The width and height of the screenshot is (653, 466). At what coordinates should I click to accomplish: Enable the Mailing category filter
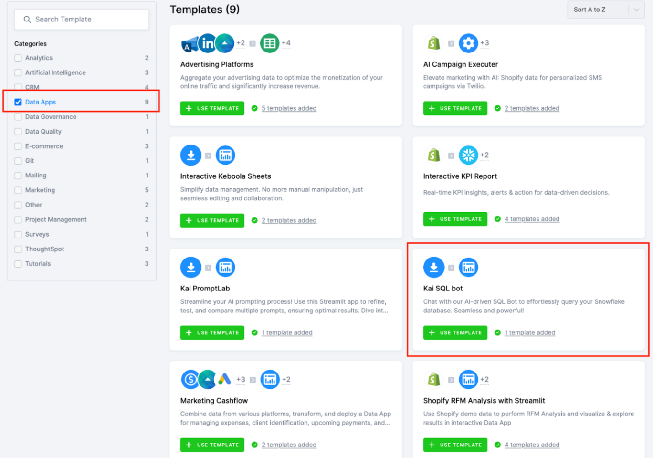(x=18, y=176)
